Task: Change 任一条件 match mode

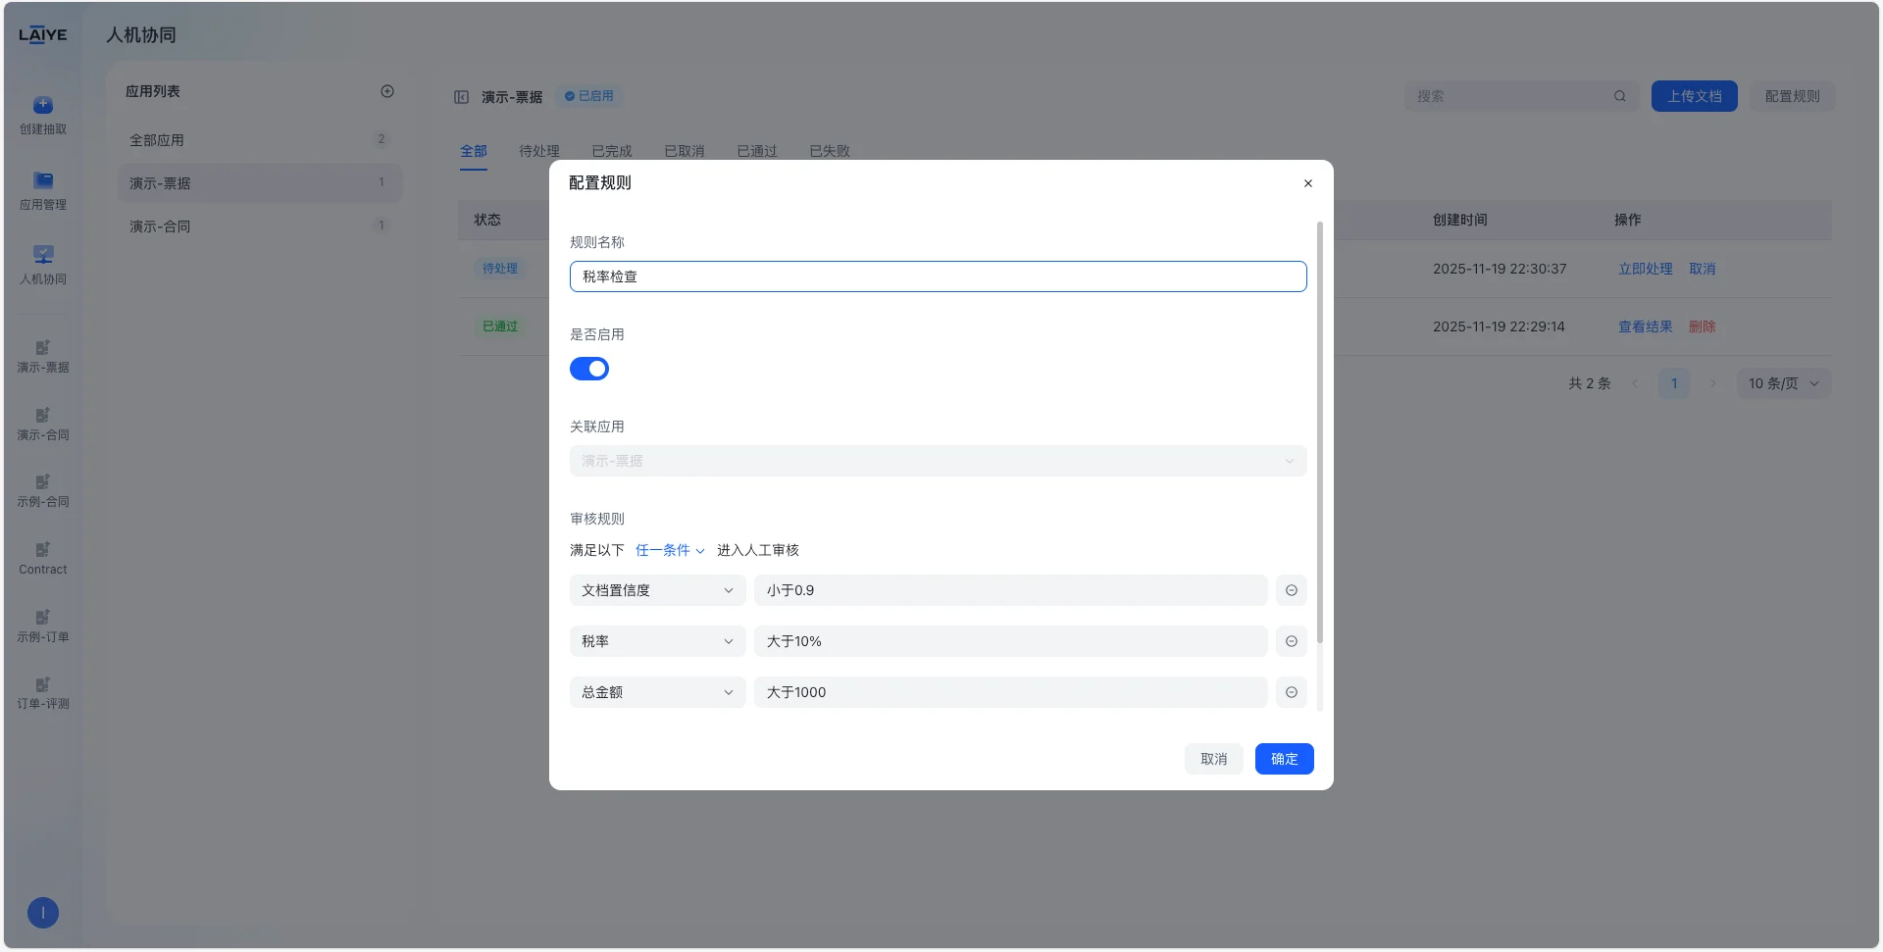Action: pyautogui.click(x=670, y=550)
